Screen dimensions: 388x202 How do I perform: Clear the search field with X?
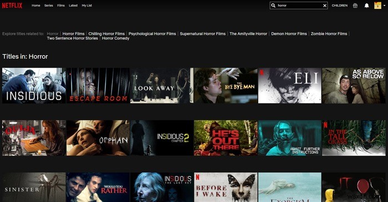pyautogui.click(x=325, y=6)
